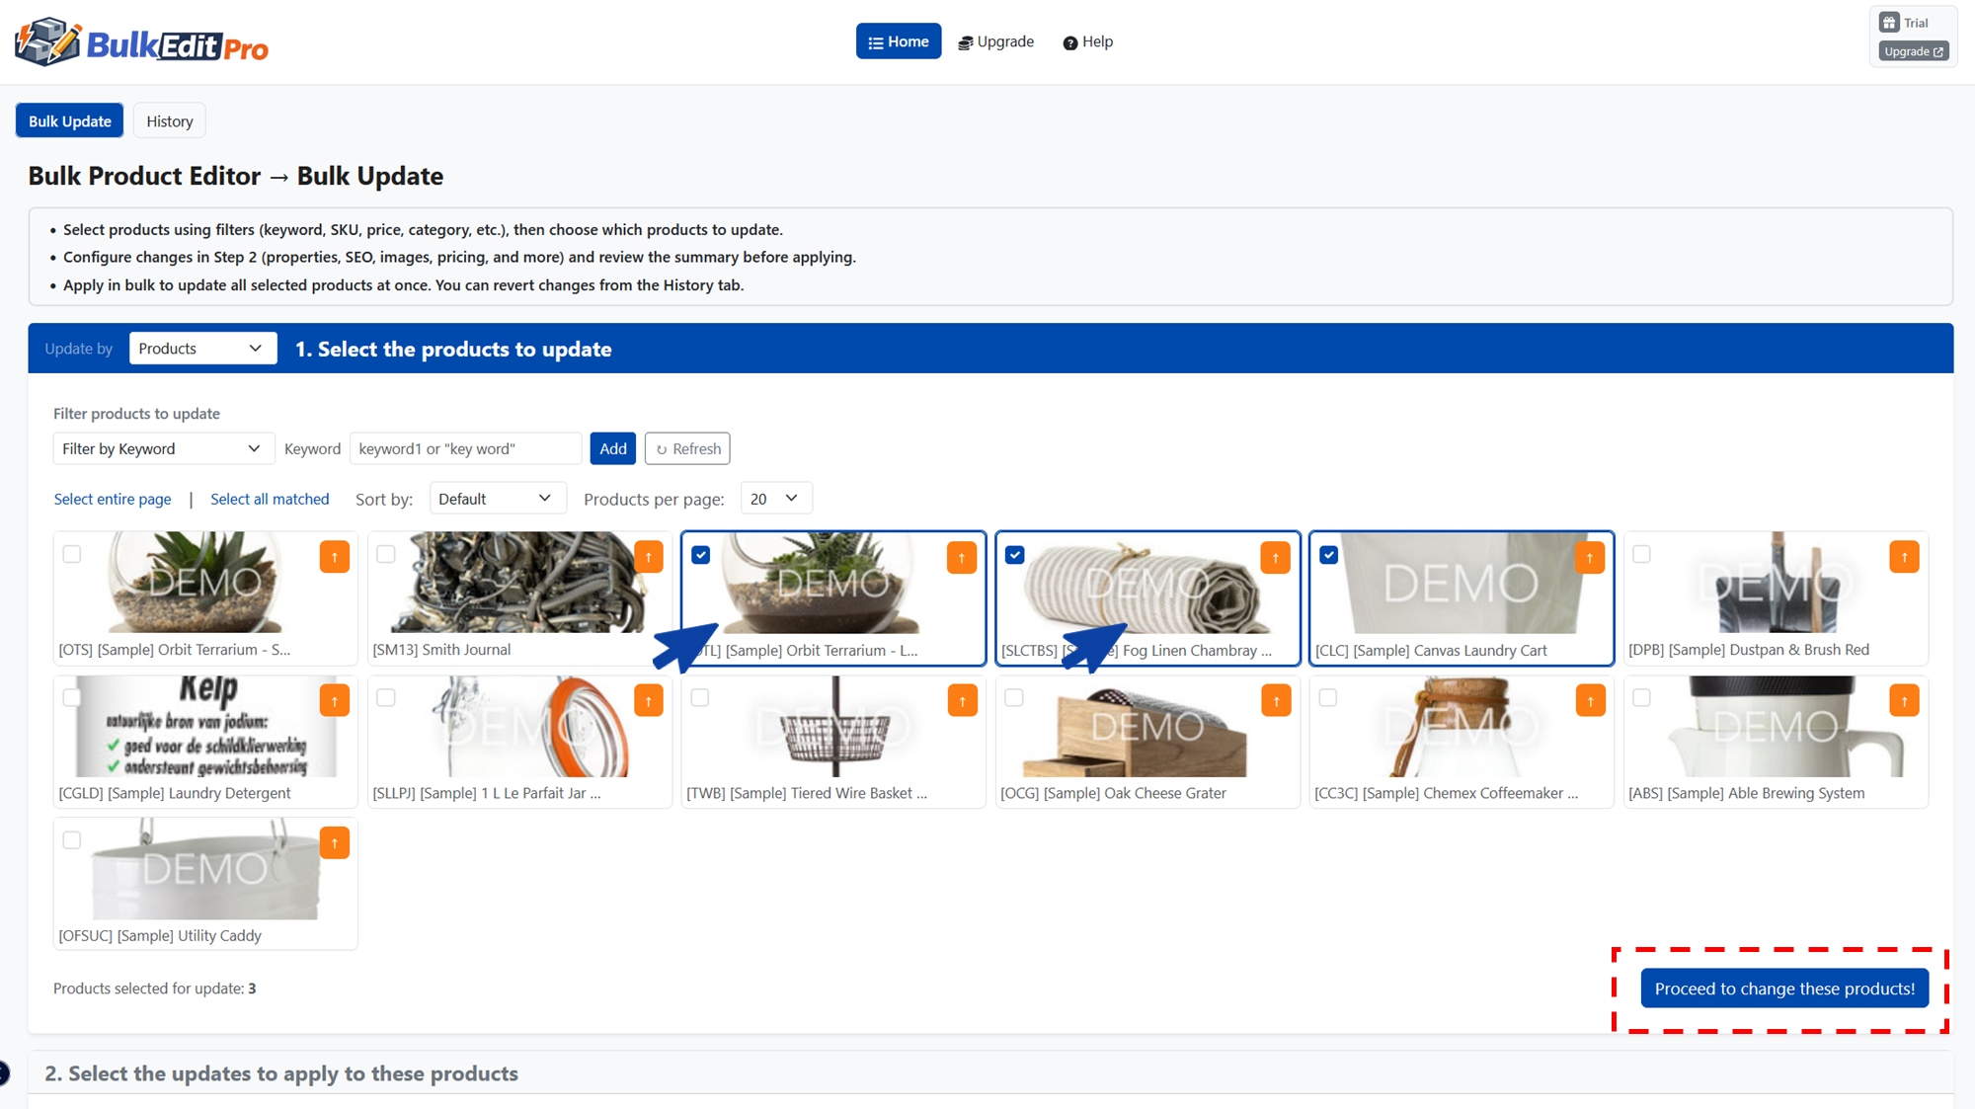Check the Oak Cheese Grater product checkbox

pos(1014,697)
